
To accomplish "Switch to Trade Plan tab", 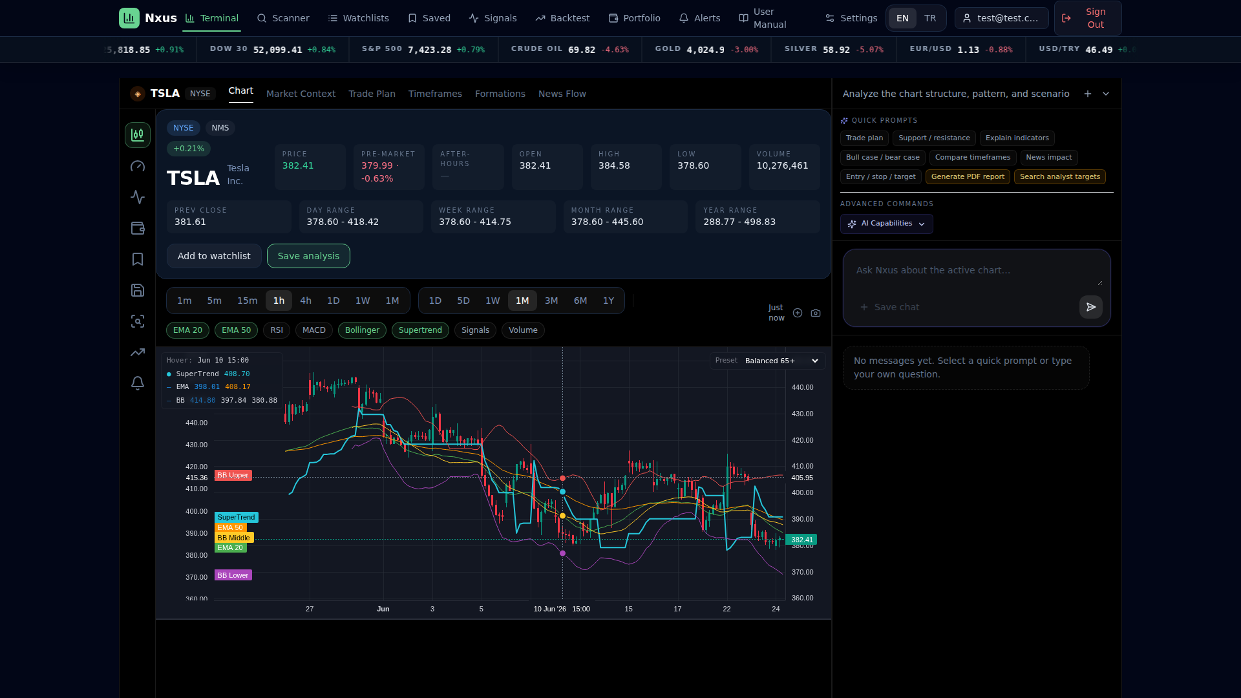I will pyautogui.click(x=372, y=94).
